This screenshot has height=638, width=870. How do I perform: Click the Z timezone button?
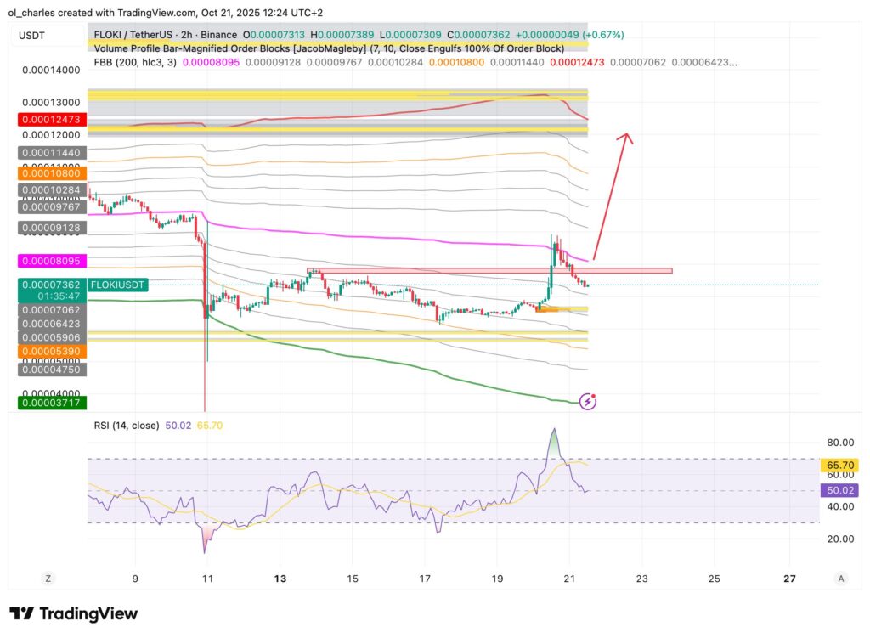pos(48,579)
